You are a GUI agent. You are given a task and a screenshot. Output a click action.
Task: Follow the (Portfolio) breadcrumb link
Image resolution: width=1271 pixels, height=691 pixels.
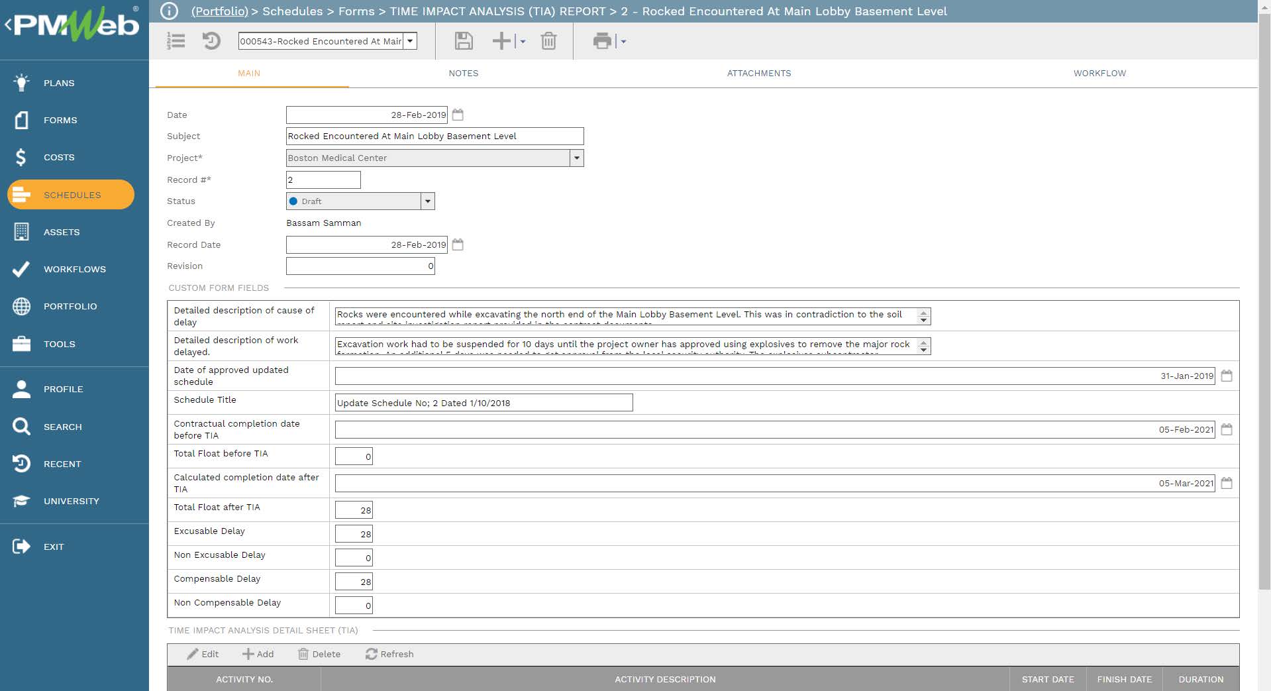[220, 11]
